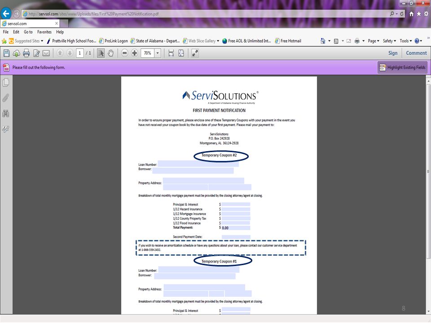Click the add to favorites bar star icon
This screenshot has height=323, width=431.
click(4, 41)
